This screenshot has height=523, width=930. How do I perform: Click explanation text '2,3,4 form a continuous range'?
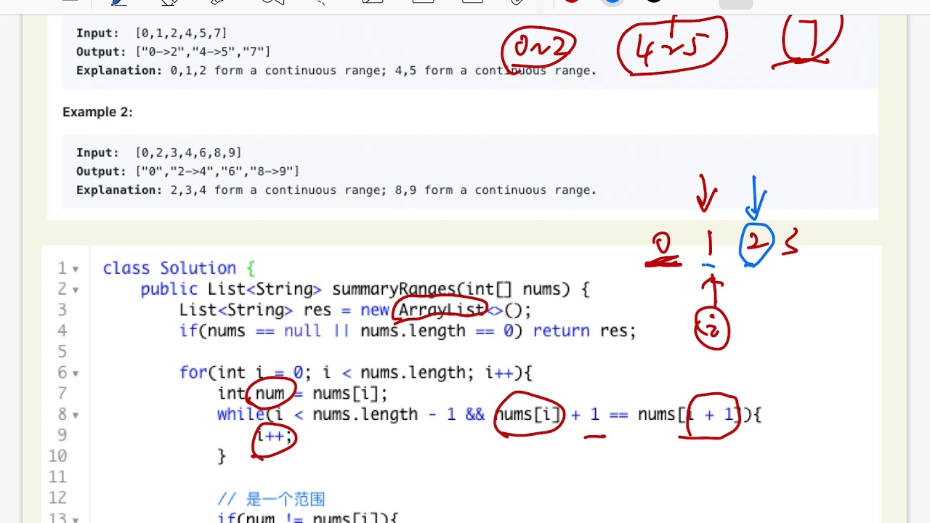[276, 190]
